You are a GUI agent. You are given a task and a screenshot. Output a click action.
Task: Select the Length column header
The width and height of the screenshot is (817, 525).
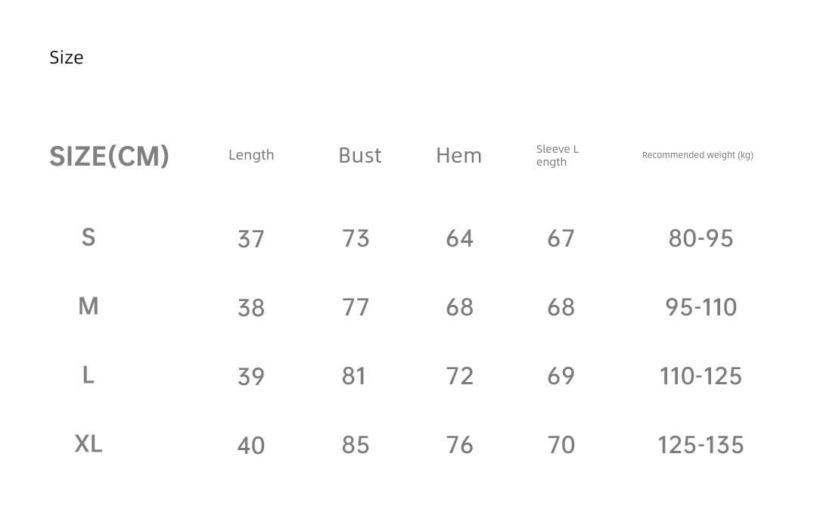pos(251,155)
